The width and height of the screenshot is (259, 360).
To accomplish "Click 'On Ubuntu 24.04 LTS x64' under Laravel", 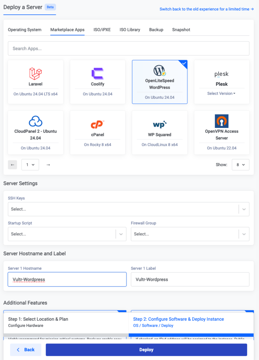I will point(35,94).
